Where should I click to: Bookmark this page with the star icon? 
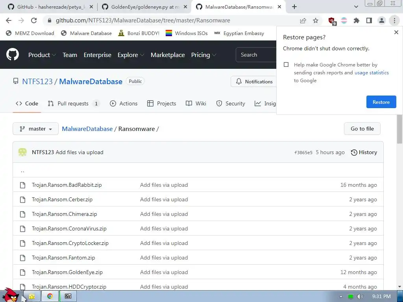[x=316, y=20]
